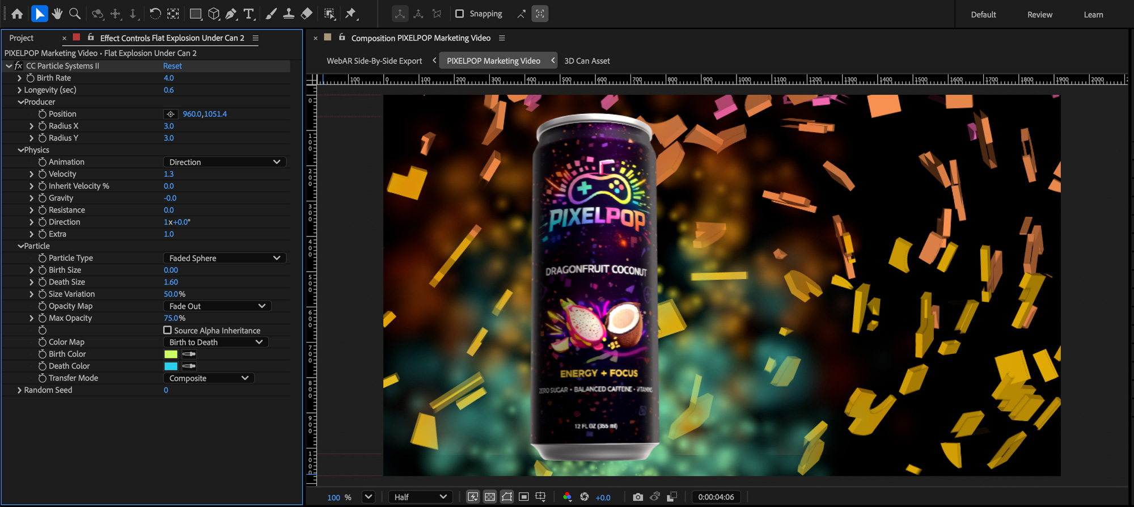Choose World Axis mode icon
The image size is (1134, 507).
(418, 14)
